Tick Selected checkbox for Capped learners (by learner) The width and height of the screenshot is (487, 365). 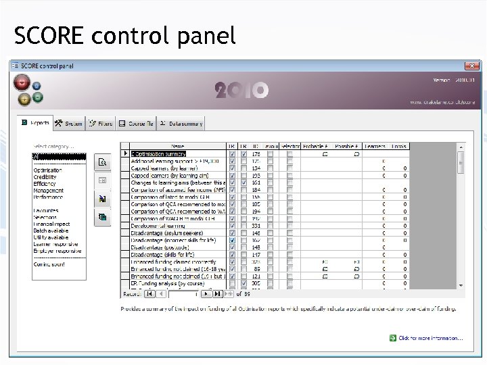click(289, 168)
